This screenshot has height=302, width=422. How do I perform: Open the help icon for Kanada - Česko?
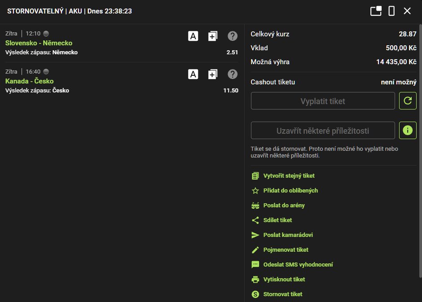(233, 74)
